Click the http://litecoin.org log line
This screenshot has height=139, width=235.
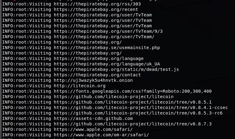pos(54,86)
